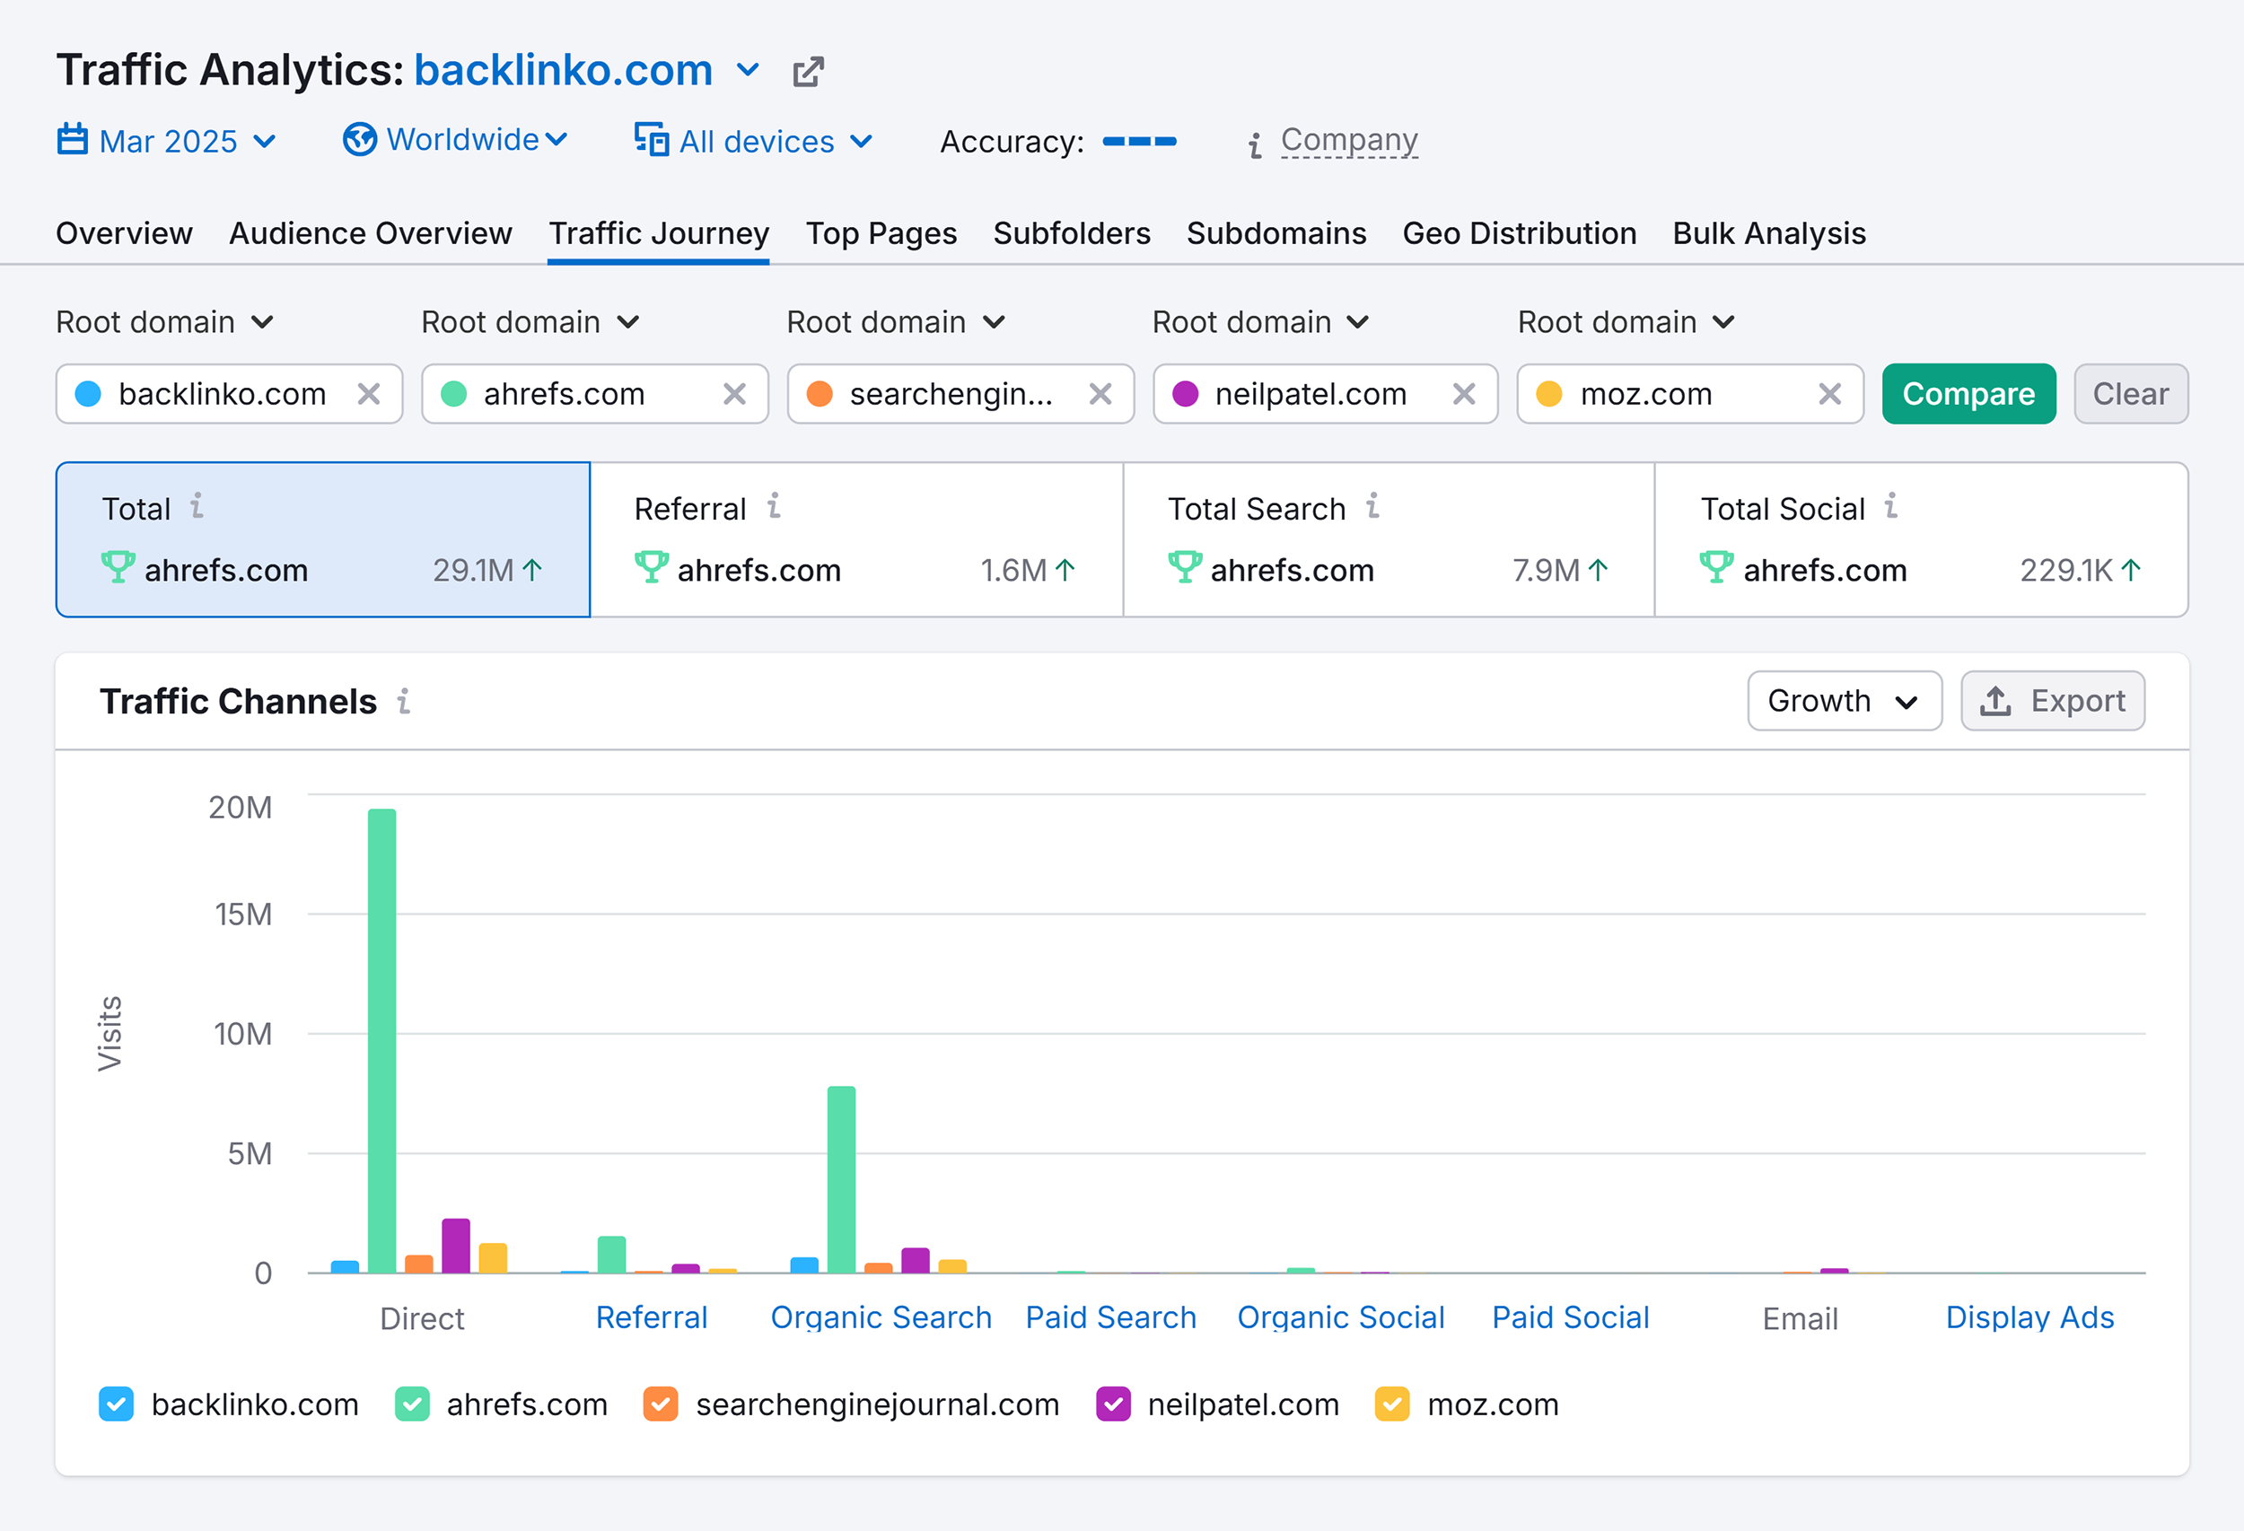This screenshot has height=1531, width=2244.
Task: Click green up arrow next to 229.1K
Action: pyautogui.click(x=2131, y=571)
